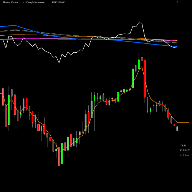Click the 'BSE 532485' symbol text
192x192 pixels.
click(59, 2)
